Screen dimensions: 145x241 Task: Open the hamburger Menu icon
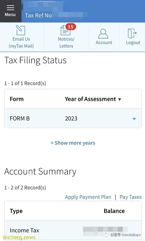pos(10,8)
